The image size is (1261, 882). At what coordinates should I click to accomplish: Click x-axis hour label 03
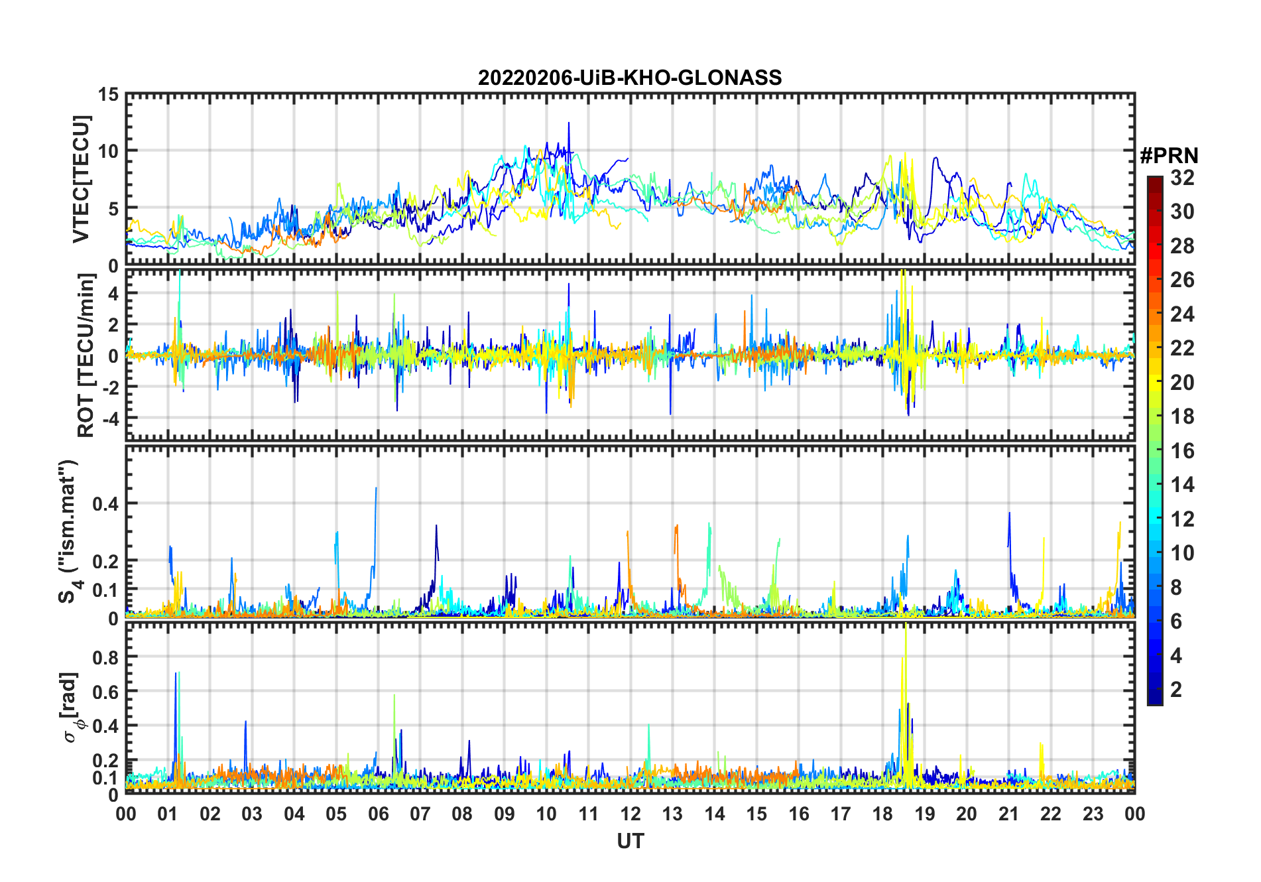pyautogui.click(x=252, y=814)
